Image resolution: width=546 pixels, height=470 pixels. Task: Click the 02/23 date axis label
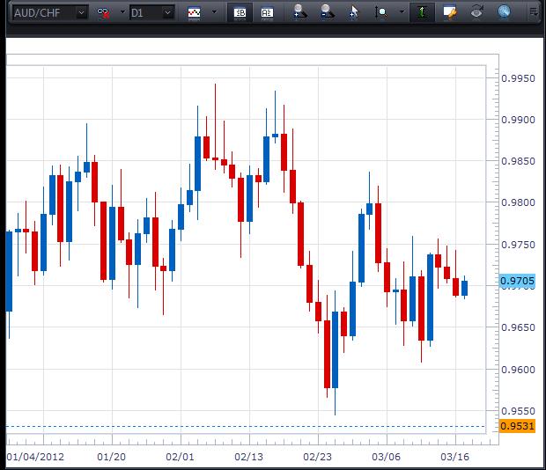(317, 457)
